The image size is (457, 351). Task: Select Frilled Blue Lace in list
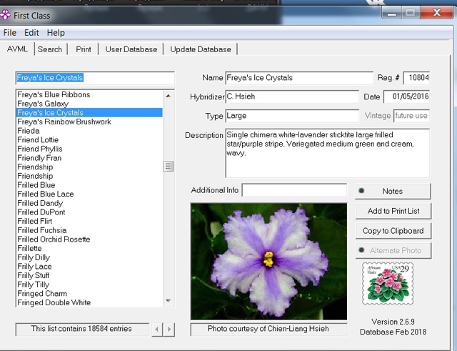point(89,194)
